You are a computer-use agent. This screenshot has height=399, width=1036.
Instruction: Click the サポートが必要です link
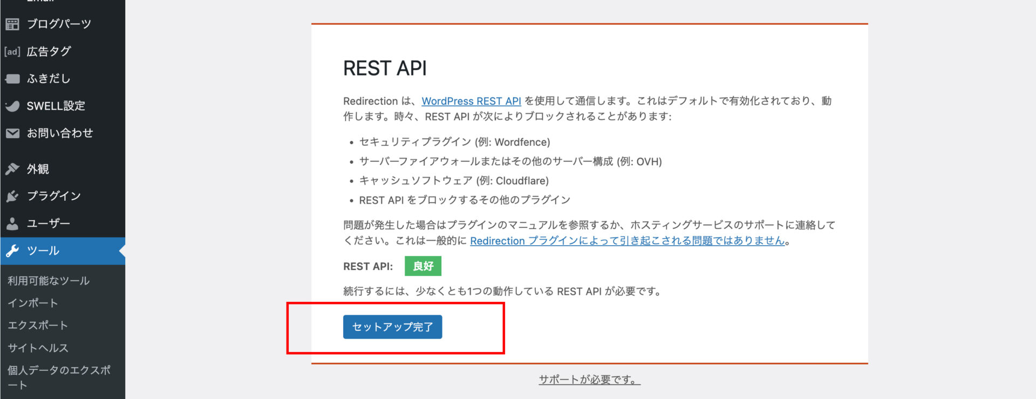589,380
